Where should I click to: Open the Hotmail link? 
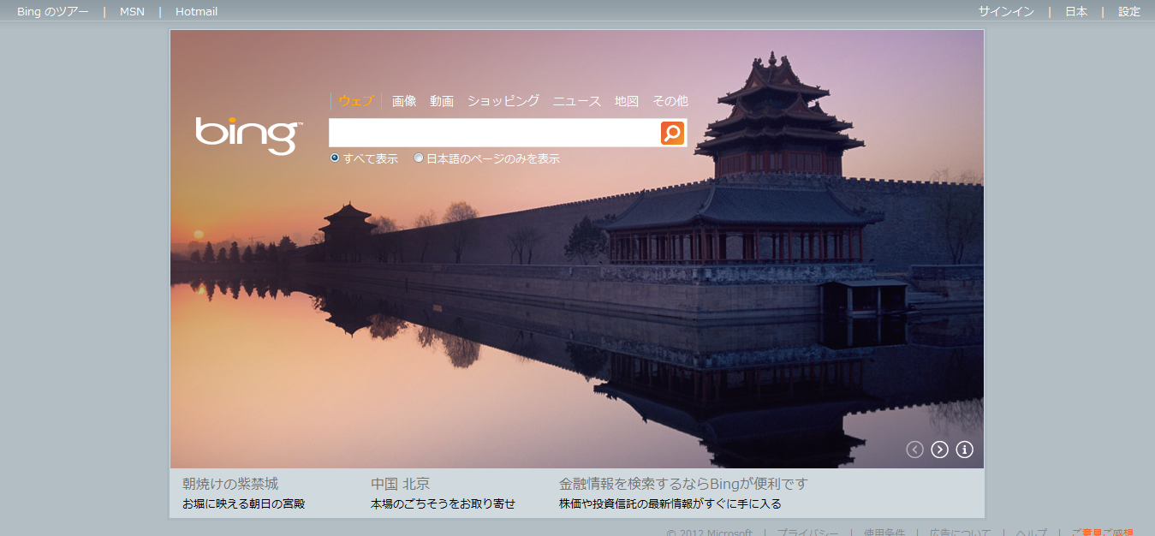[x=196, y=12]
